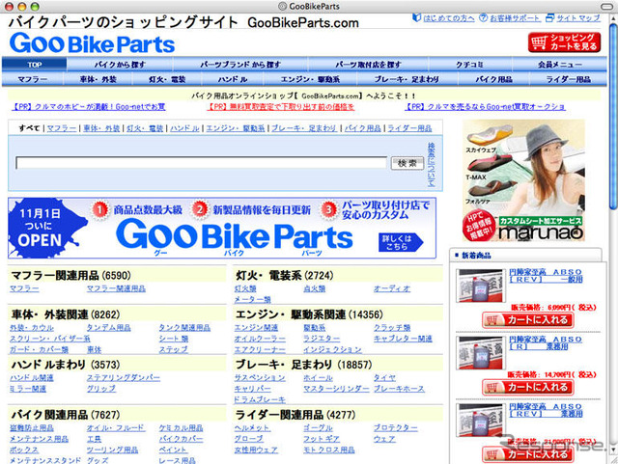Choose 車体・外装 in blue category bar
Image resolution: width=618 pixels, height=464 pixels.
tap(98, 79)
